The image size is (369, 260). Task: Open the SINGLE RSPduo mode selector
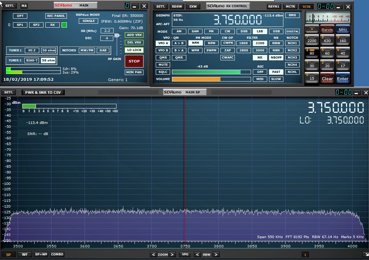(x=88, y=21)
